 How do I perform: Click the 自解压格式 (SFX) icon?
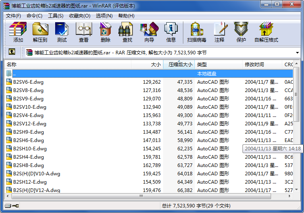coord(266,29)
